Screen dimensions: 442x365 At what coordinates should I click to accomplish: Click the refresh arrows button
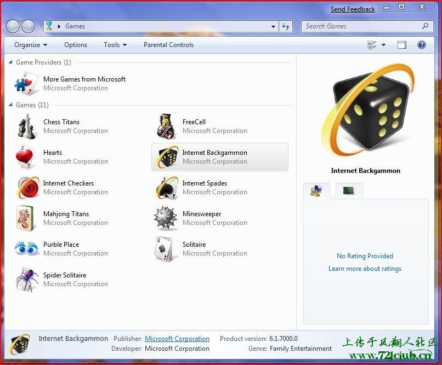pyautogui.click(x=286, y=26)
